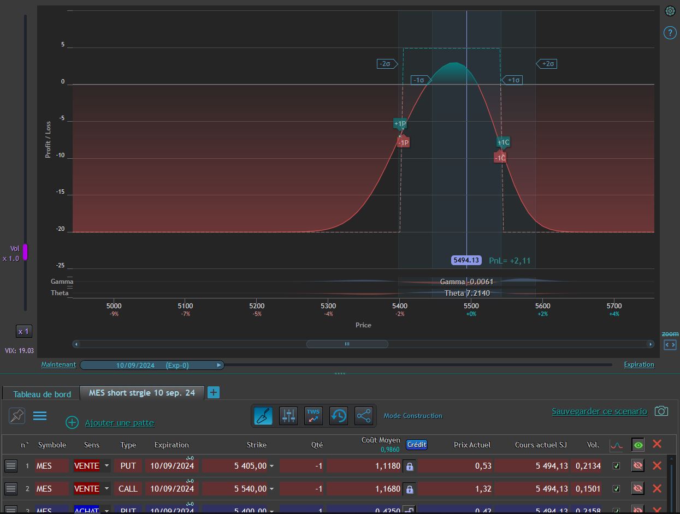Open the VENTE direction dropdown in row 1
This screenshot has width=680, height=514.
pos(107,466)
